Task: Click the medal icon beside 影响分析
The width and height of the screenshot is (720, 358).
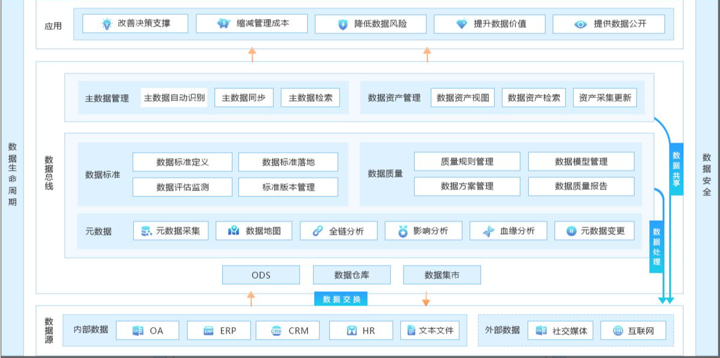Action: [403, 232]
